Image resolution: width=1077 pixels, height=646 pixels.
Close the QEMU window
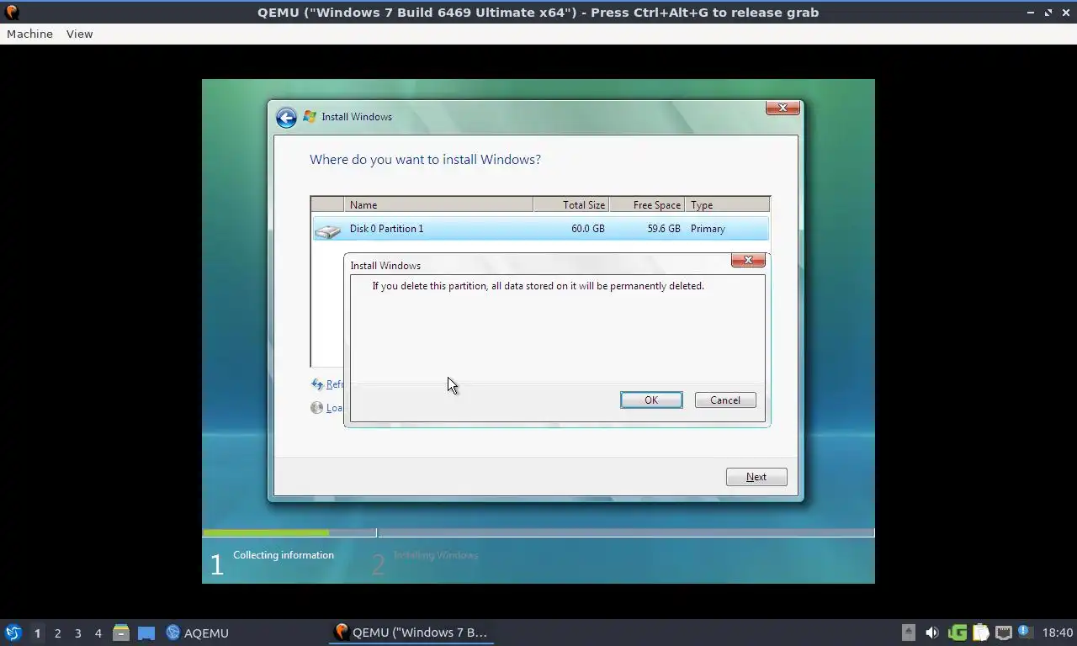coord(1064,13)
